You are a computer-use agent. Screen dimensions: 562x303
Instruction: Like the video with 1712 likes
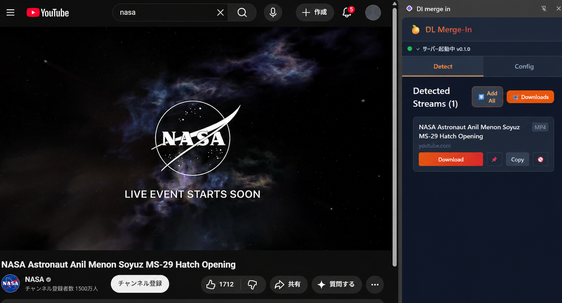220,284
